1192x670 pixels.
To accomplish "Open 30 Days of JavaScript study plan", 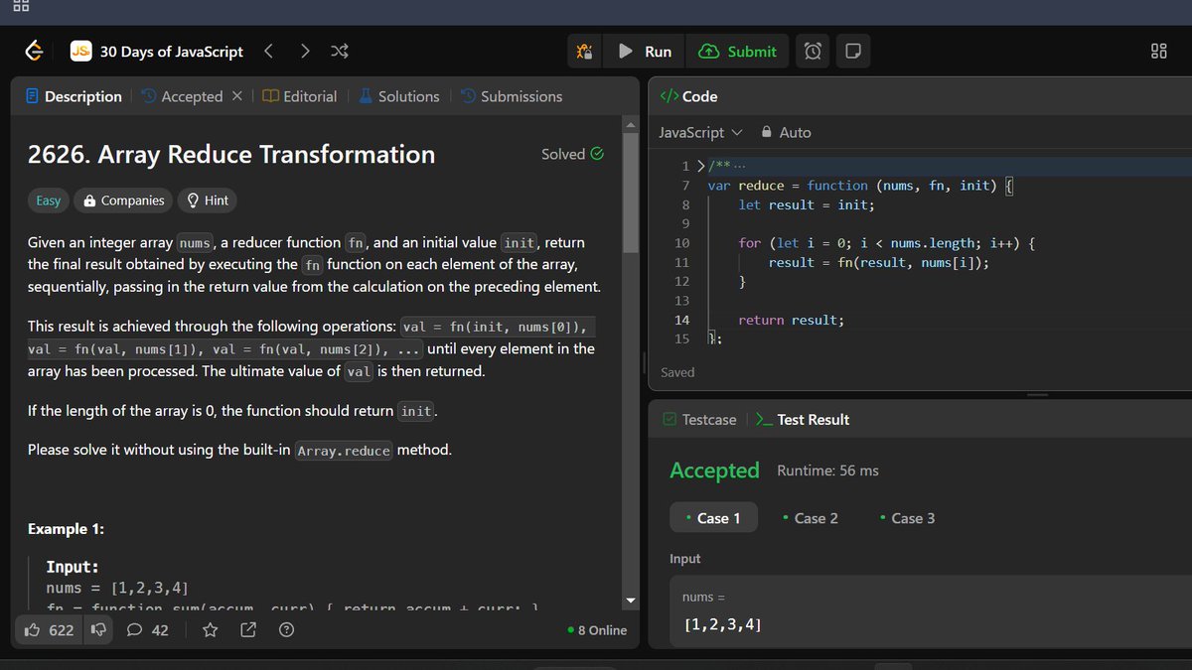I will click(157, 52).
